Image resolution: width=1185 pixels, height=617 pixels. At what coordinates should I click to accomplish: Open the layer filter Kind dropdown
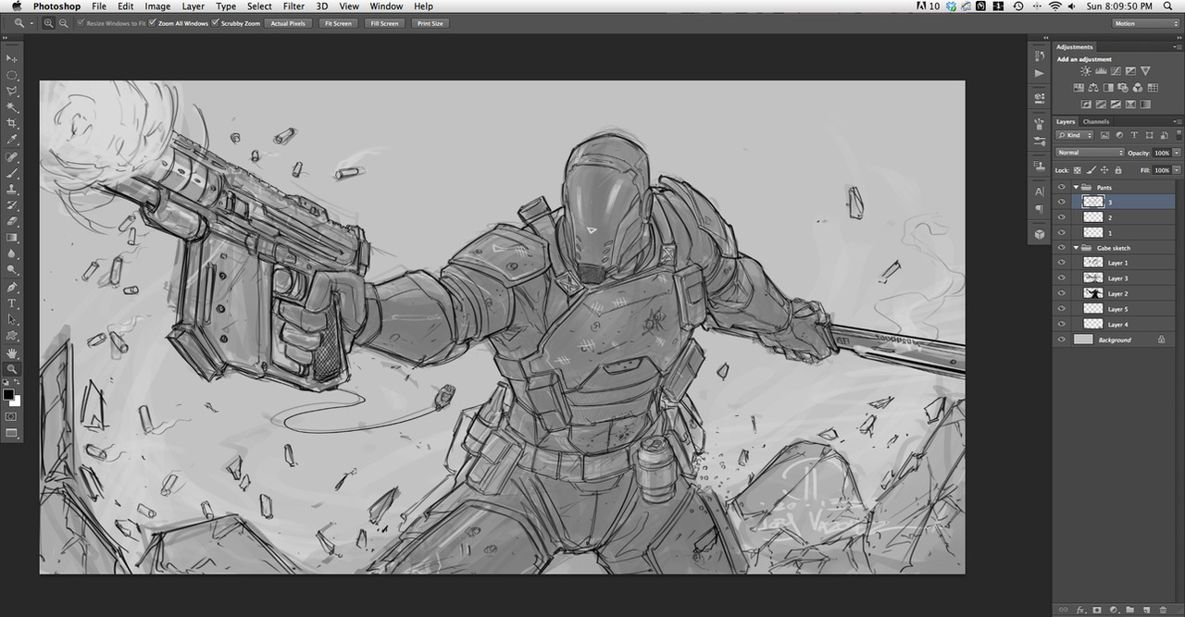[x=1075, y=136]
